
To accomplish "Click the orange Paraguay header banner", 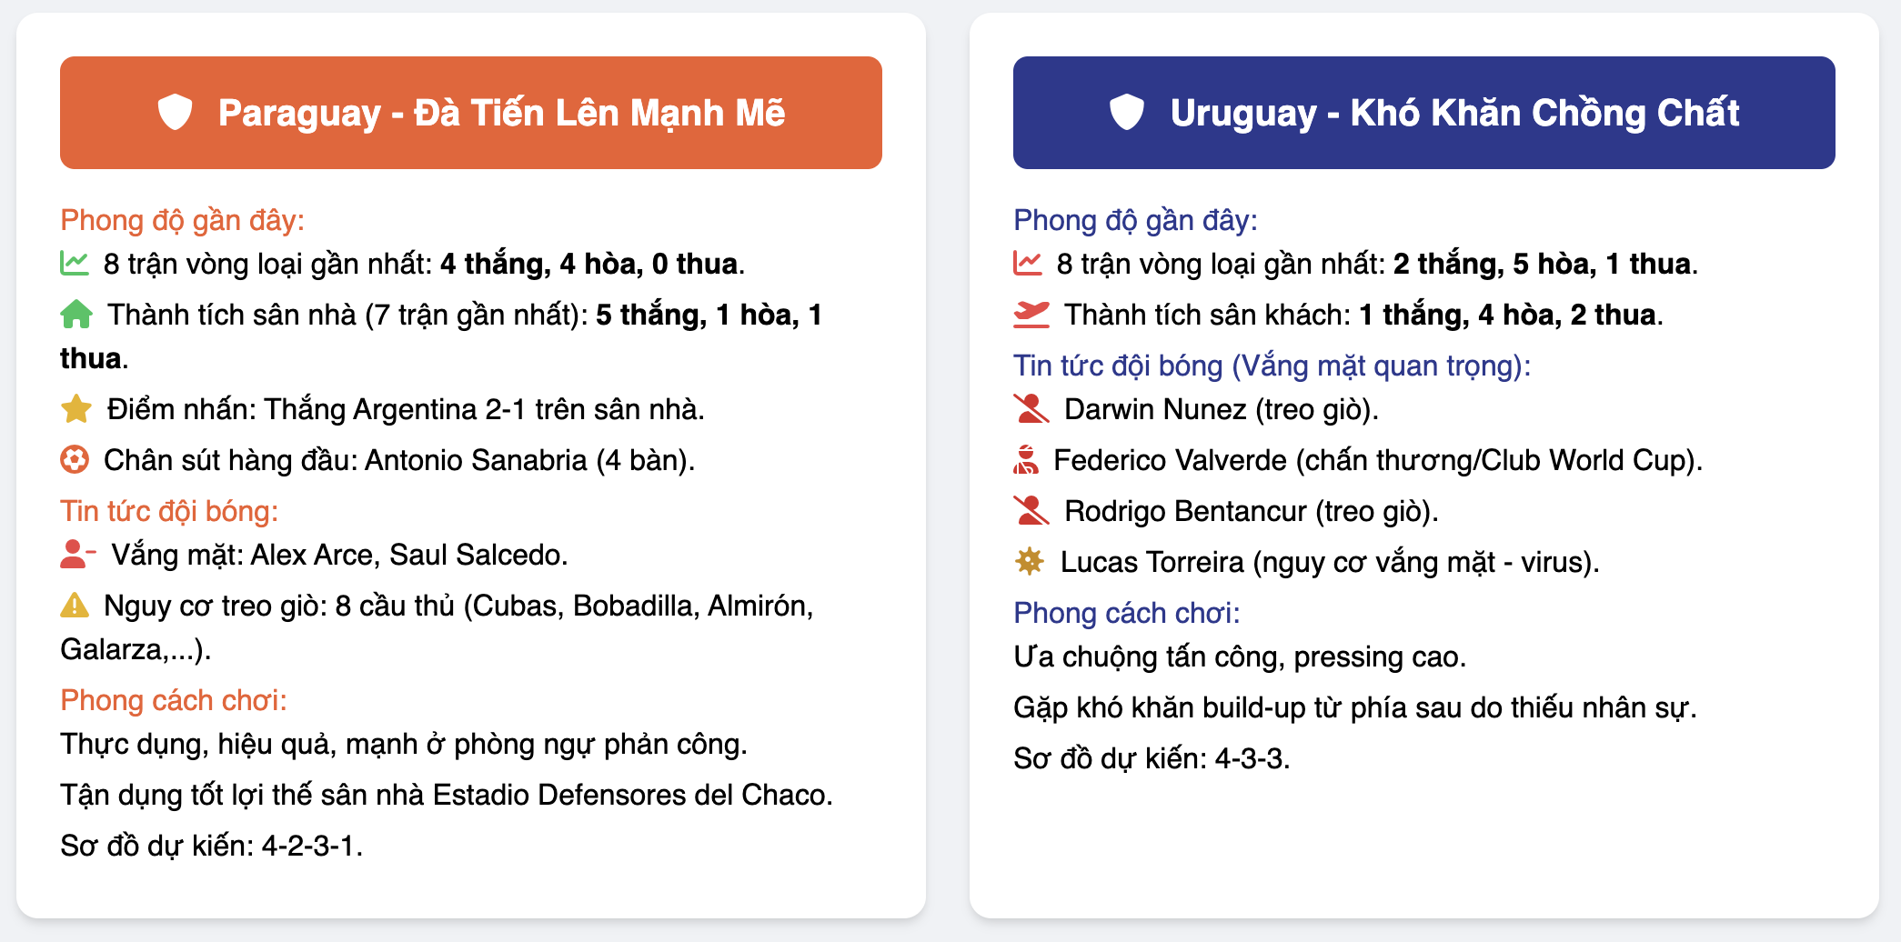I will [x=471, y=113].
